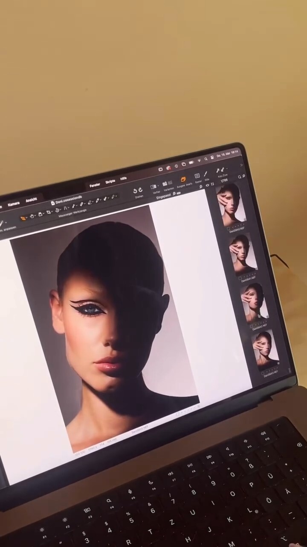Open the Hilfe menu
307x547 pixels.
[x=123, y=179]
